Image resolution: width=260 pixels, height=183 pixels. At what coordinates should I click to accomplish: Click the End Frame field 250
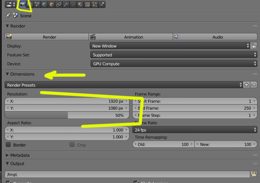click(x=195, y=108)
